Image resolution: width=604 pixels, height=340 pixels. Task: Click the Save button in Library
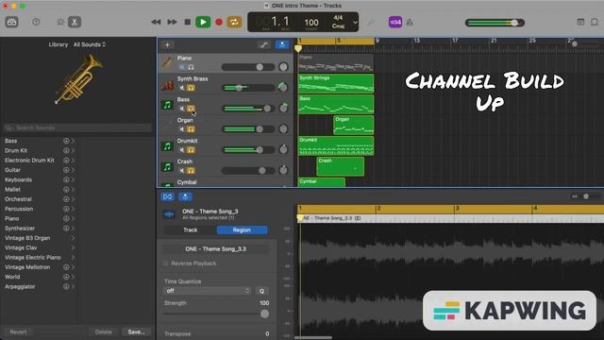[136, 331]
